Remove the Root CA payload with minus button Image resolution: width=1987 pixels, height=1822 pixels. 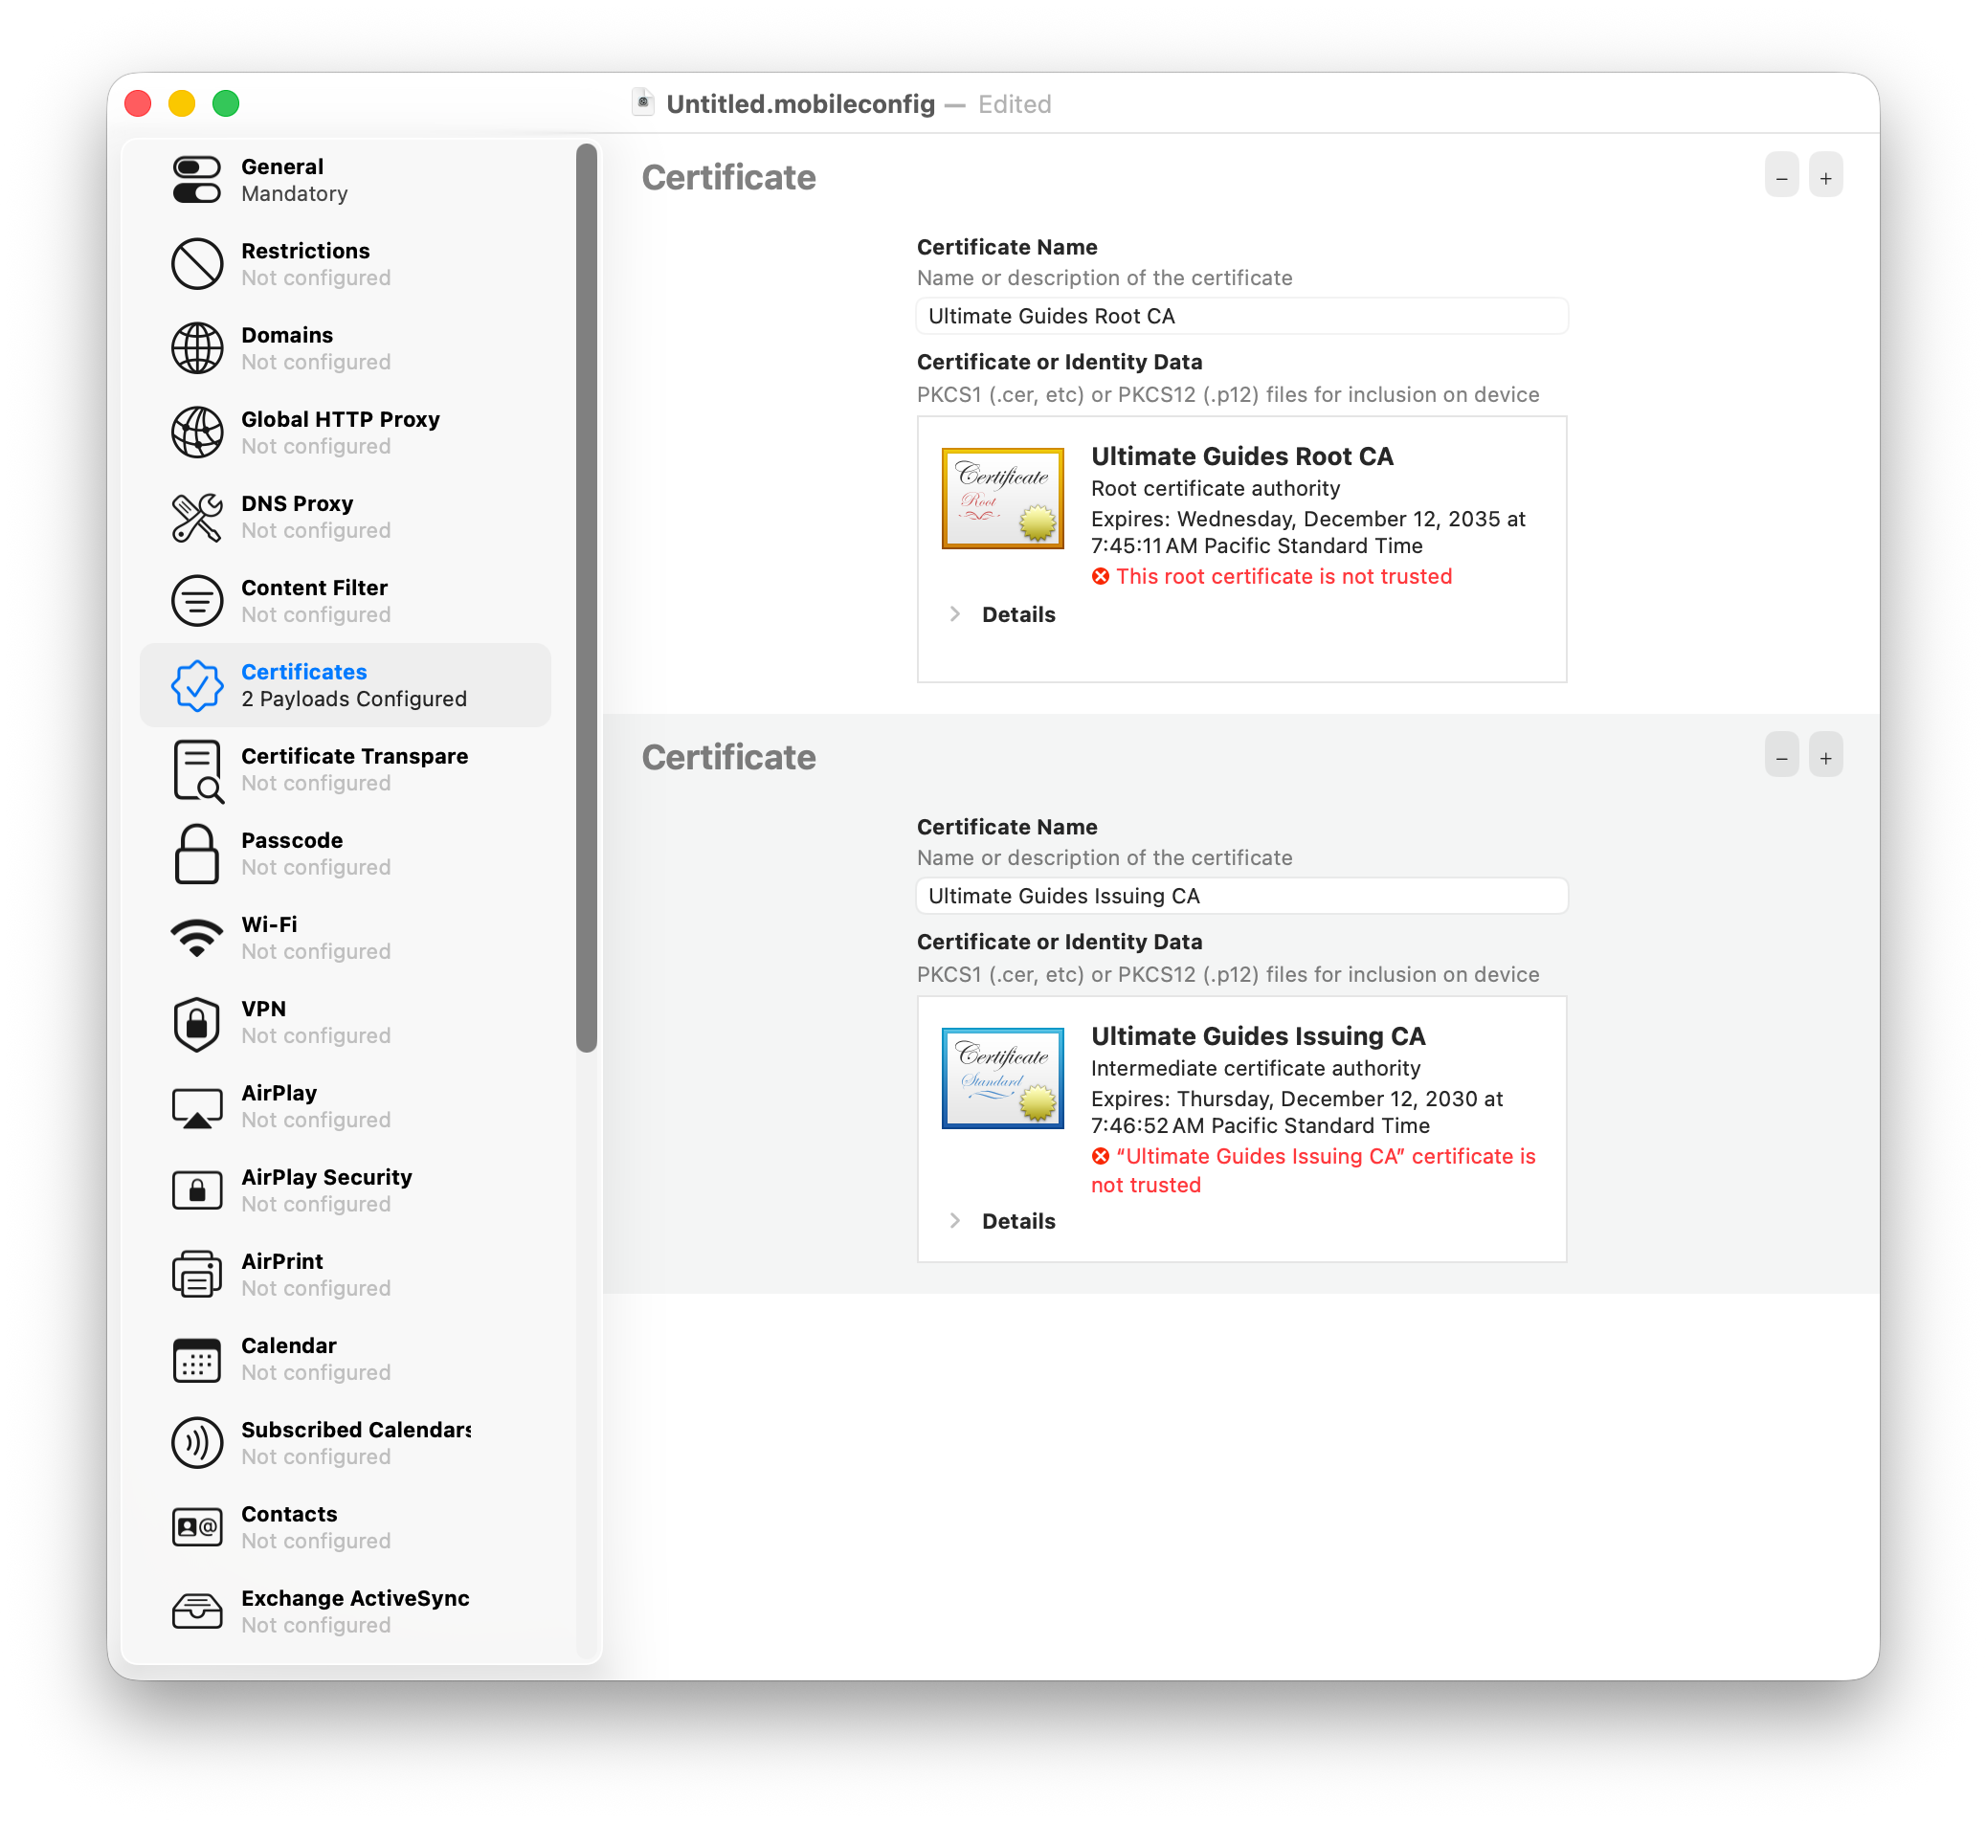pos(1781,174)
